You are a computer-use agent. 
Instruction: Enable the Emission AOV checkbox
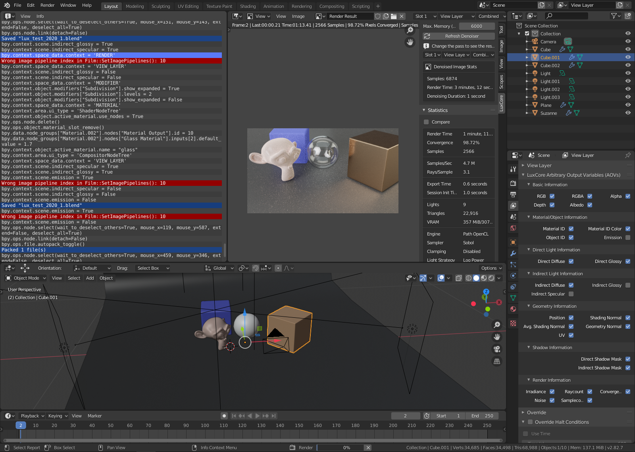tap(628, 238)
